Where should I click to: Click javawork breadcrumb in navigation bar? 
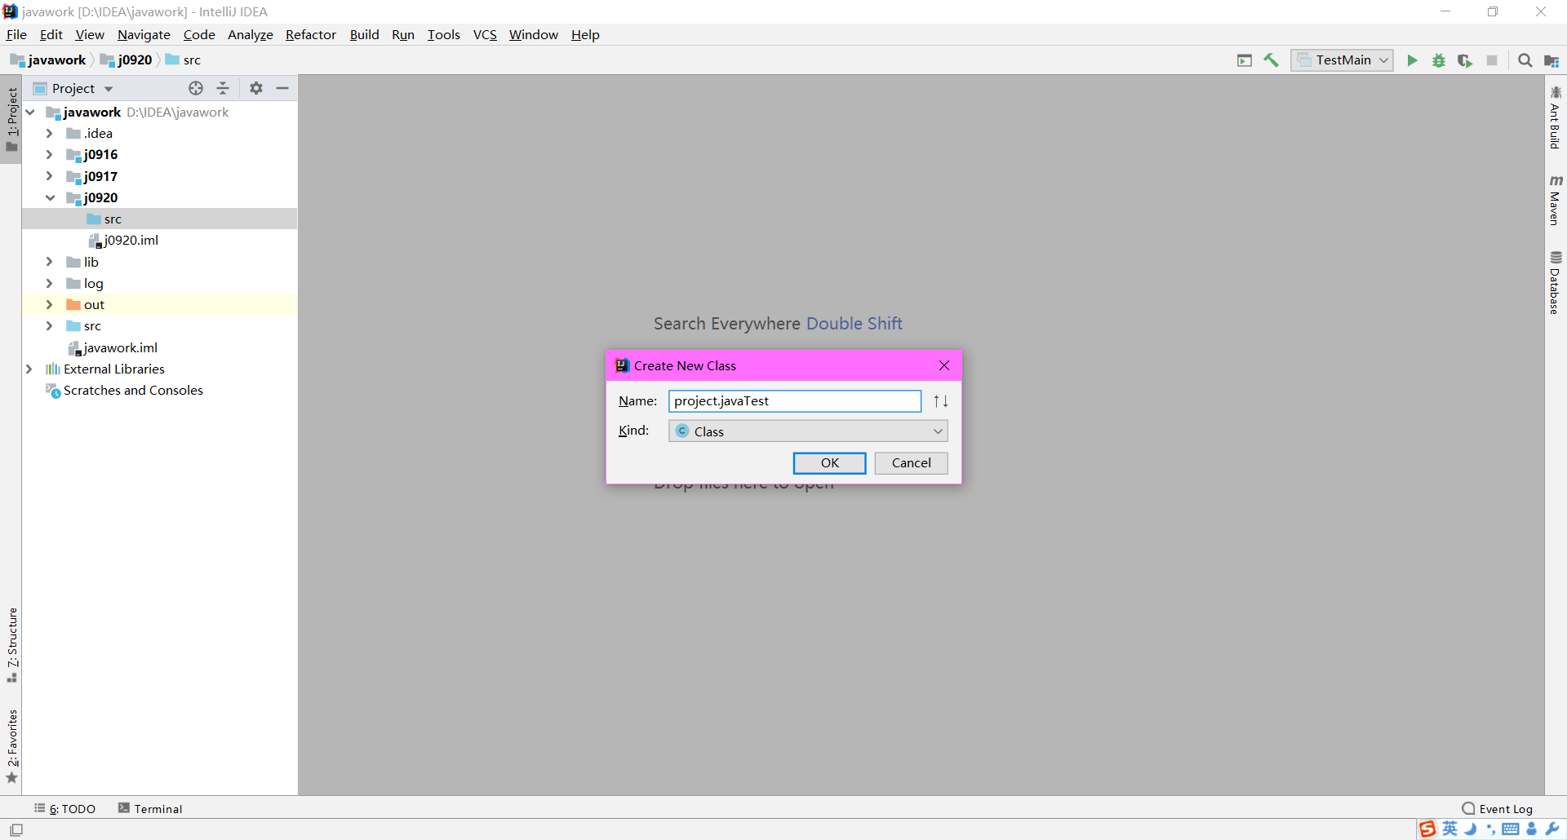pyautogui.click(x=48, y=60)
